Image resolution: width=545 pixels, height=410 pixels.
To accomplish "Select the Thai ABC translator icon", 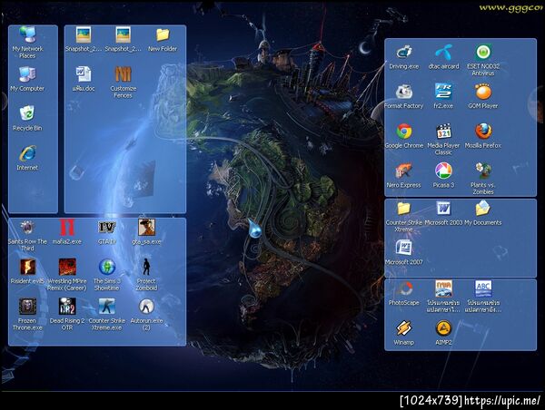I will pyautogui.click(x=483, y=288).
